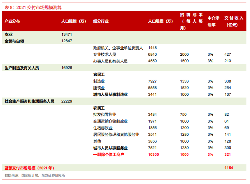This screenshot has width=250, height=184.
Task: Click the red value 10300
Action: 154,155
